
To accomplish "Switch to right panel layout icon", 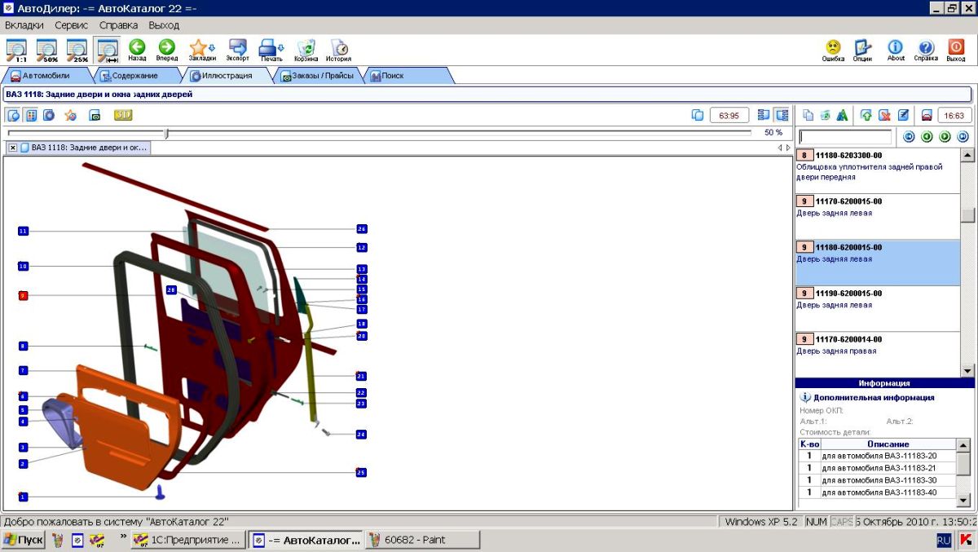I will pos(782,115).
